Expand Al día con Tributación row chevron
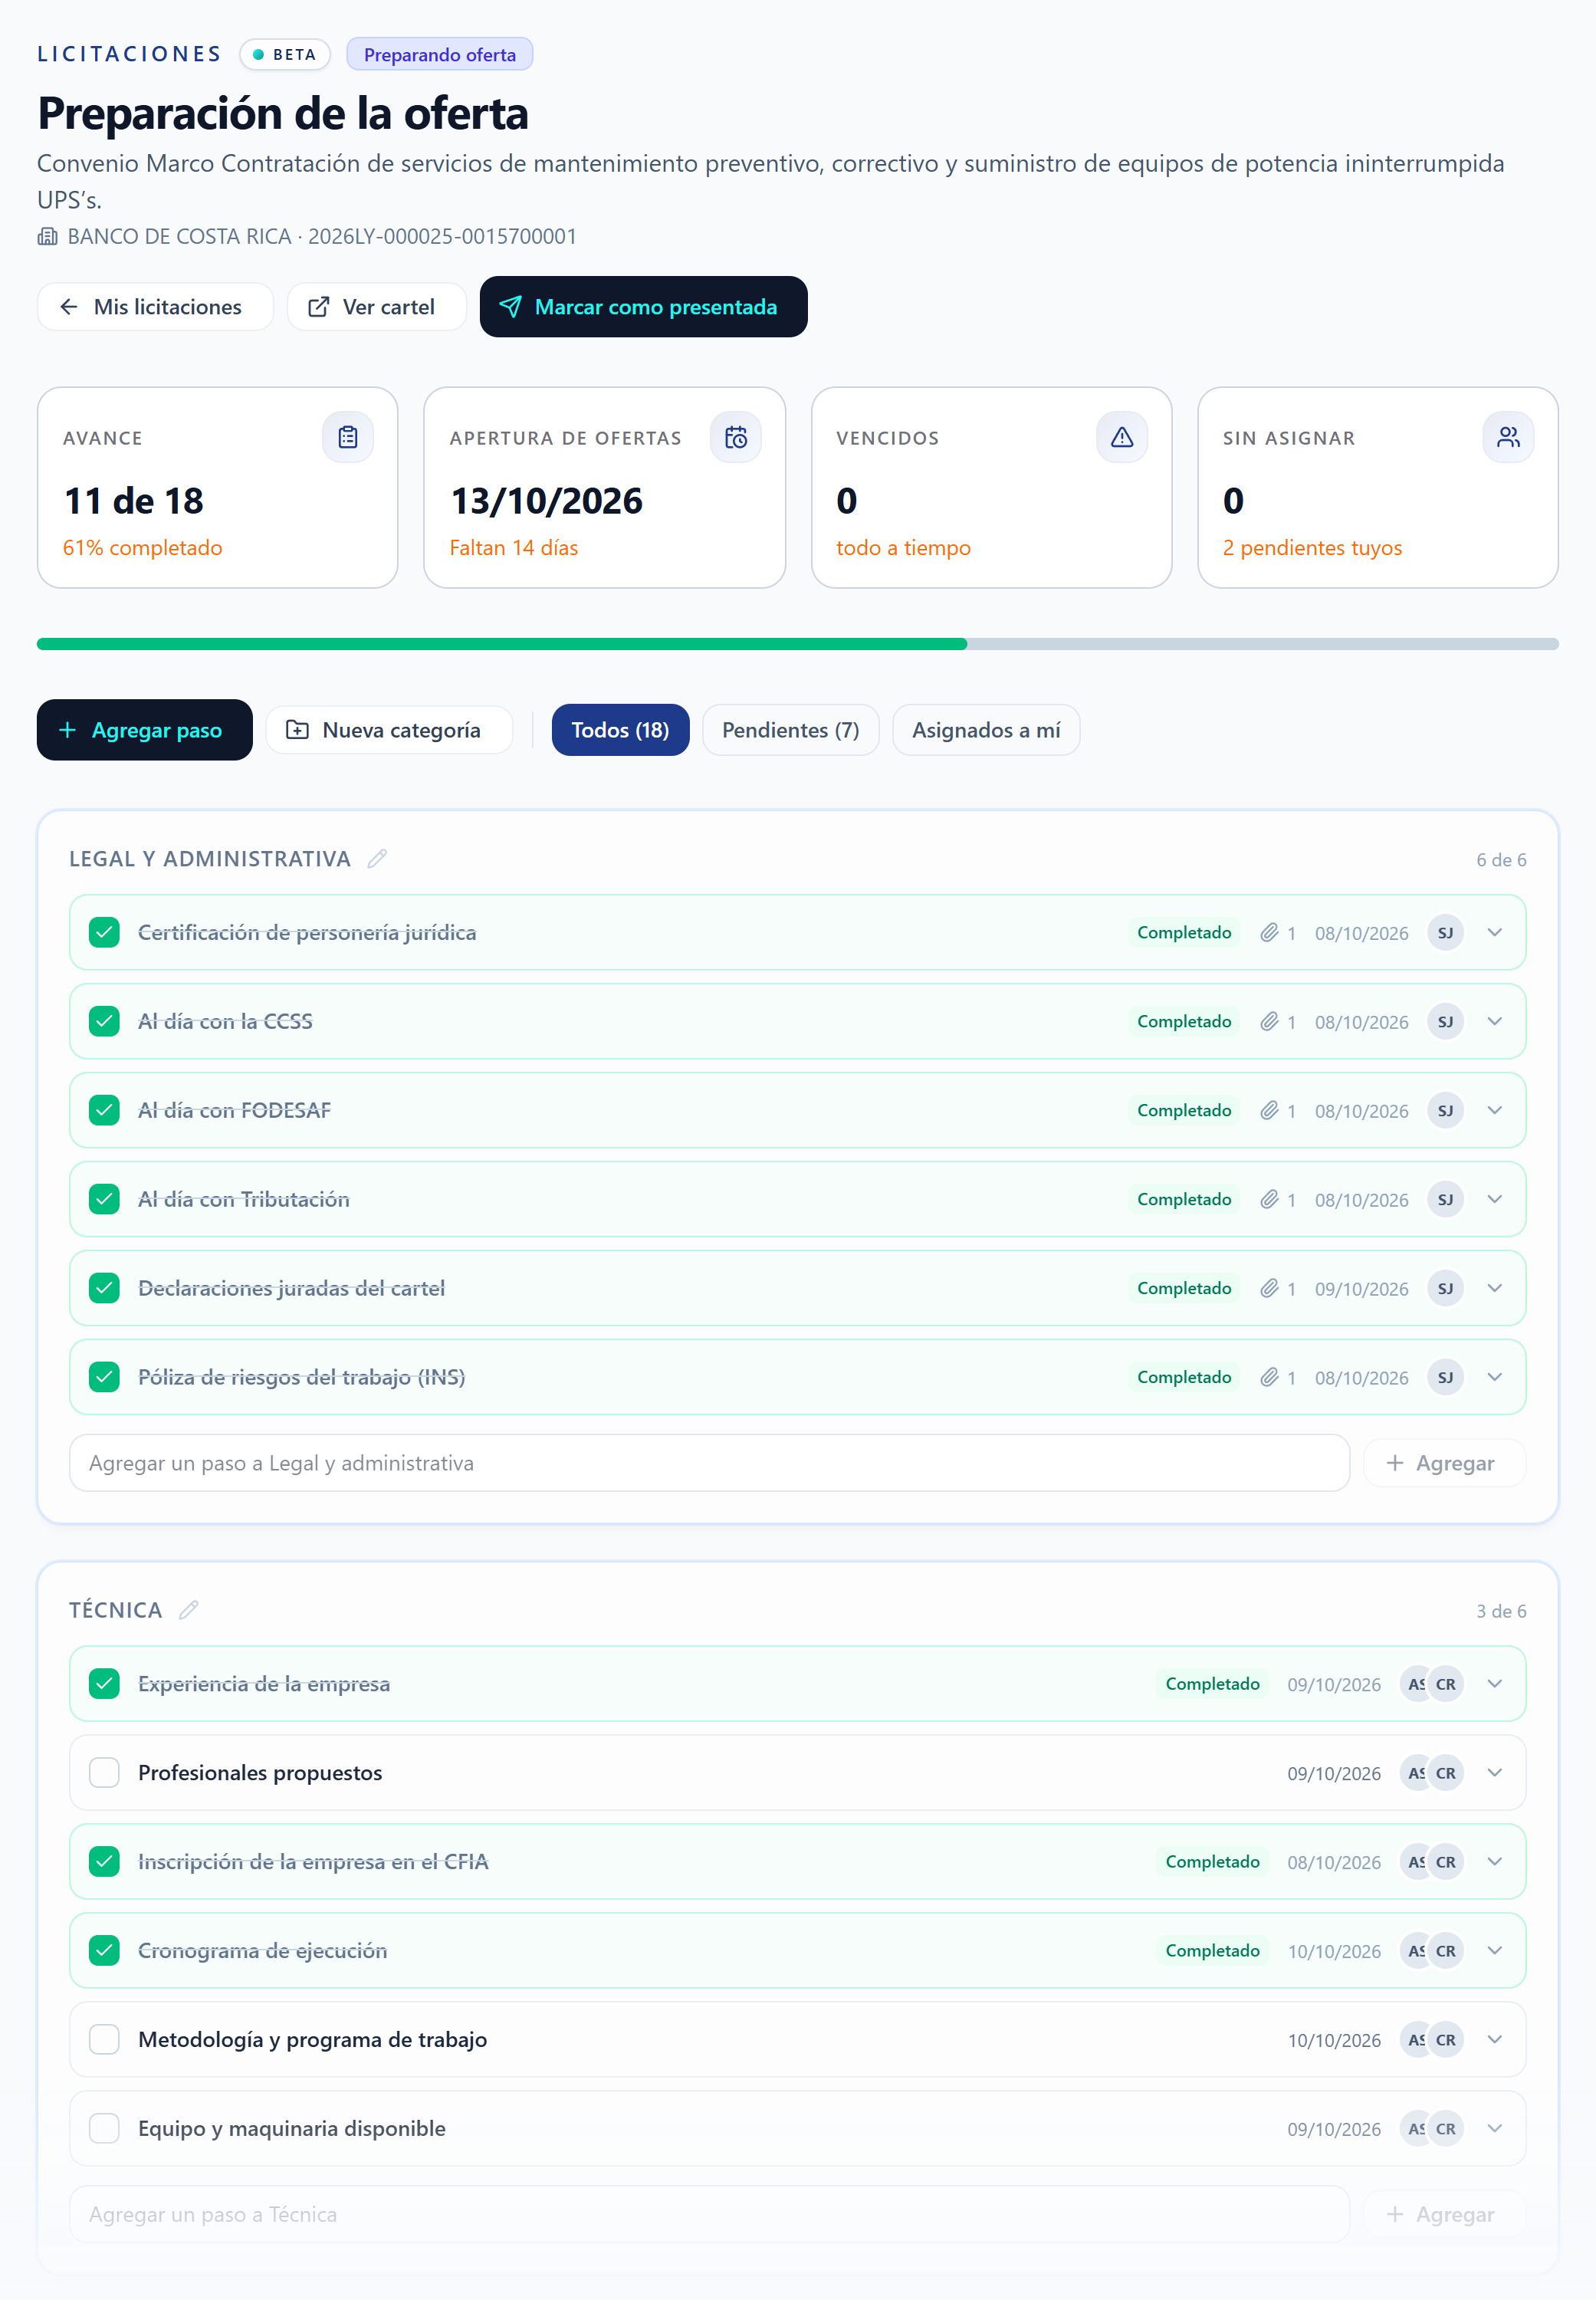Screen dimensions: 1596x2300 [x=1494, y=1200]
